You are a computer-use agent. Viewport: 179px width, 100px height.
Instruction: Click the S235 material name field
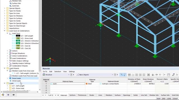pyautogui.click(x=68, y=84)
